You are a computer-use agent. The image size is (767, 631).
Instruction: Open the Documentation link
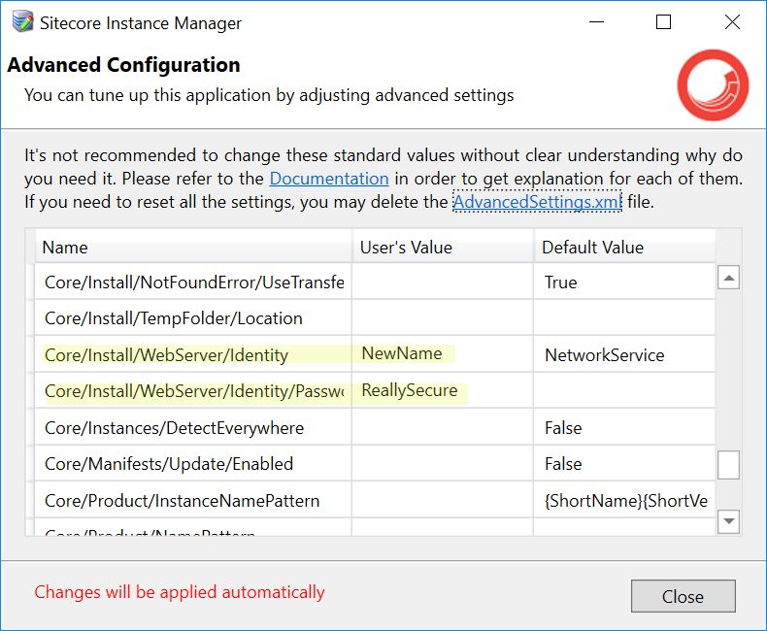[329, 179]
